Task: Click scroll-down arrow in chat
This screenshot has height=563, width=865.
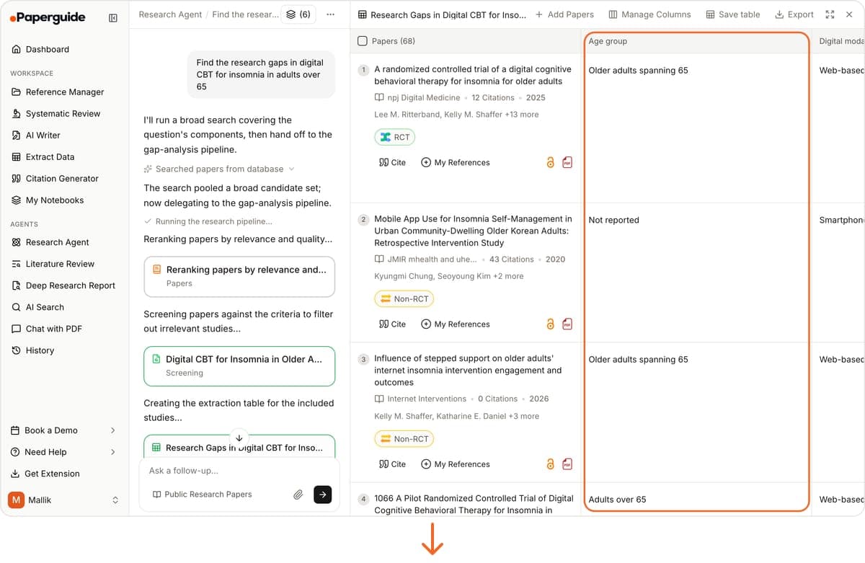Action: [x=239, y=438]
